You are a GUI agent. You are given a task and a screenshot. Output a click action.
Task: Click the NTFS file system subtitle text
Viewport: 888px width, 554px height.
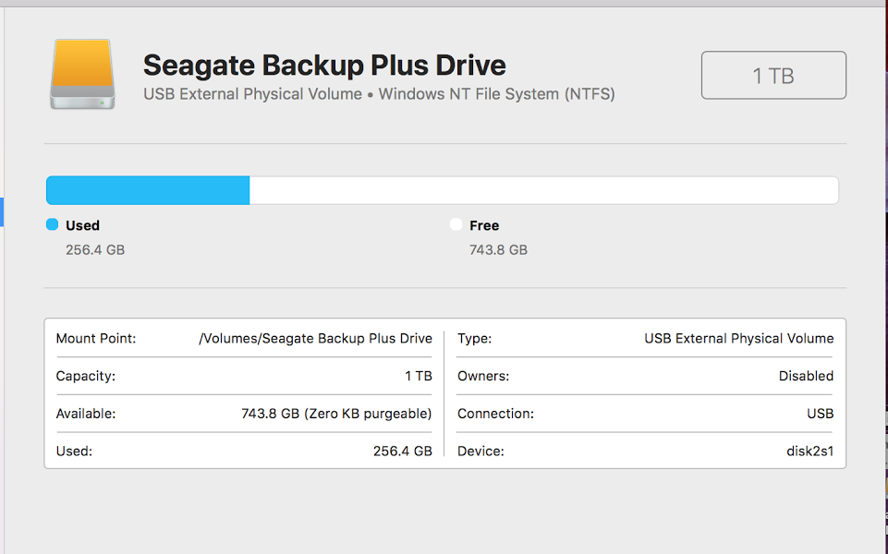tap(379, 94)
